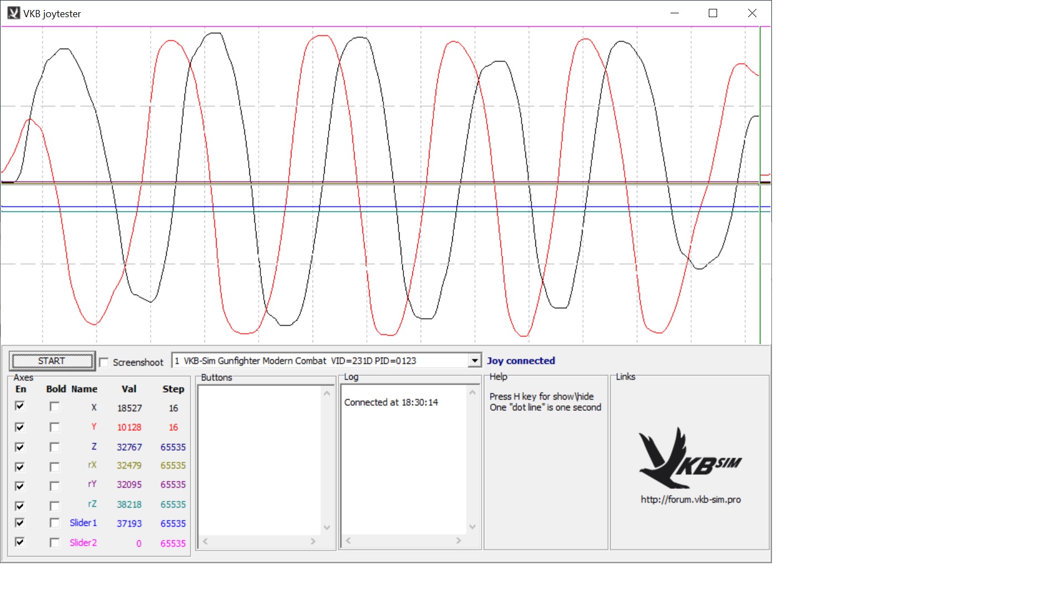Check the Bold box for rZ axis
1064x598 pixels.
(54, 506)
